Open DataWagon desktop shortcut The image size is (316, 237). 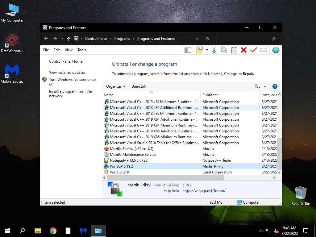(x=12, y=43)
